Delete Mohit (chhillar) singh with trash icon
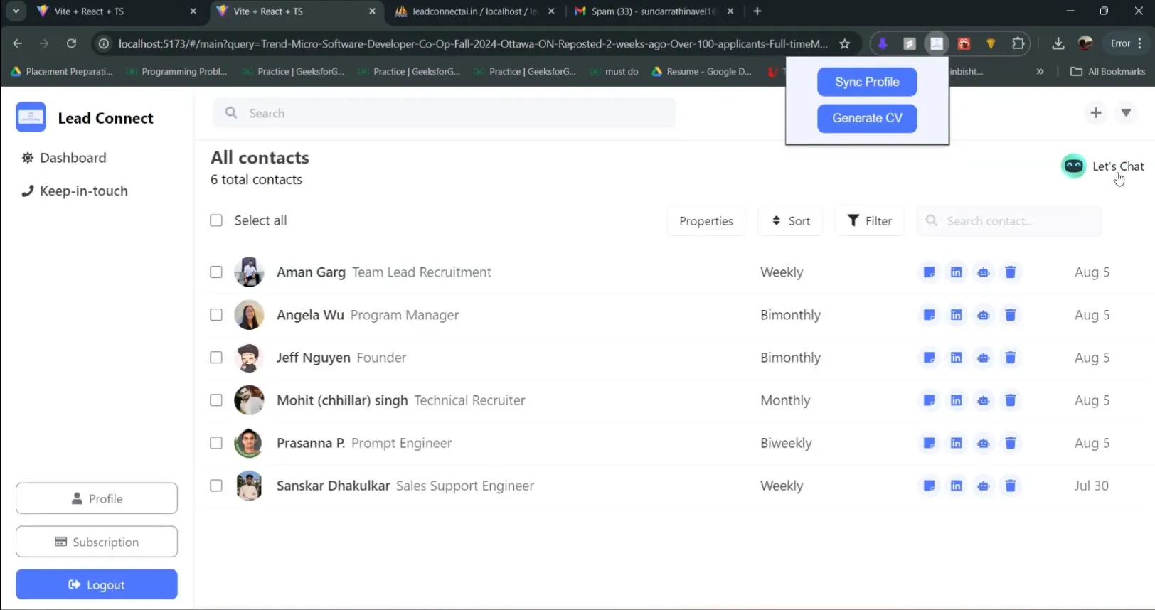Viewport: 1155px width, 610px height. [x=1010, y=400]
